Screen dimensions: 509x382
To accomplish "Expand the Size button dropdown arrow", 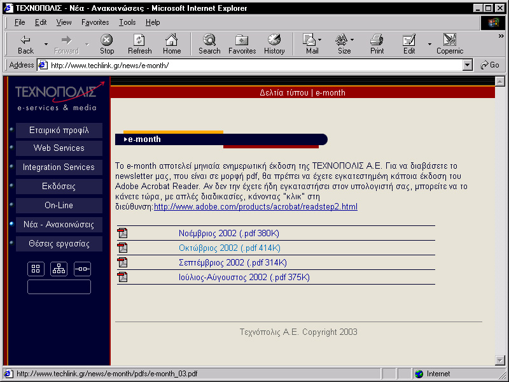I will 352,40.
